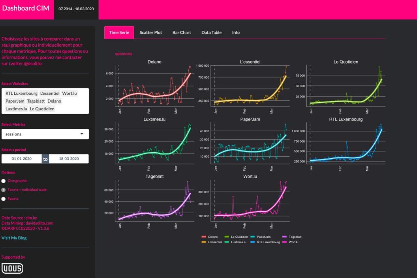The height and width of the screenshot is (278, 417).
Task: Open the sessions metrics dropdown
Action: coord(45,134)
